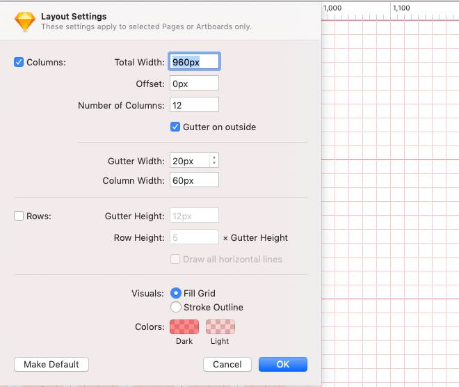Edit the Number of Columns field
The width and height of the screenshot is (459, 387).
194,105
